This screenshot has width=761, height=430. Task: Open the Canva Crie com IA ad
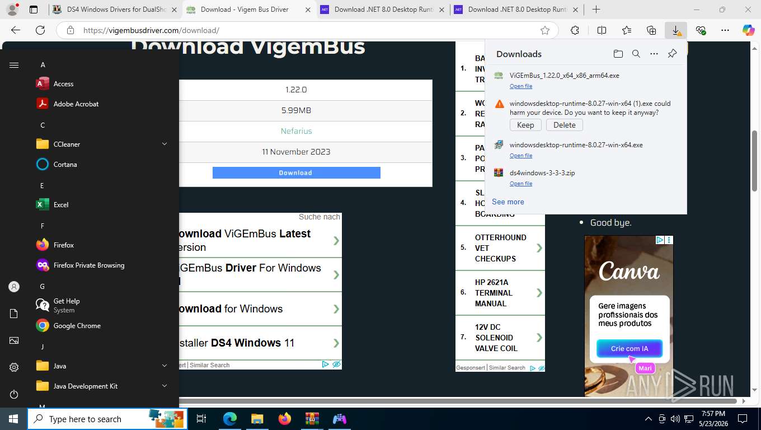click(x=630, y=348)
